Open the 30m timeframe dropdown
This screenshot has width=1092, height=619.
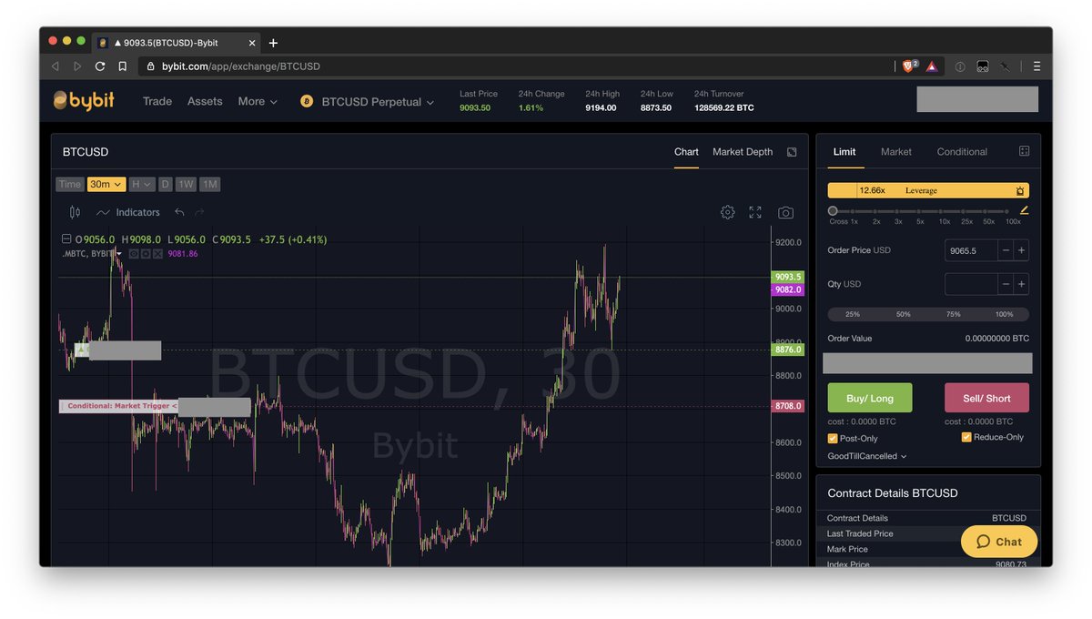[106, 184]
